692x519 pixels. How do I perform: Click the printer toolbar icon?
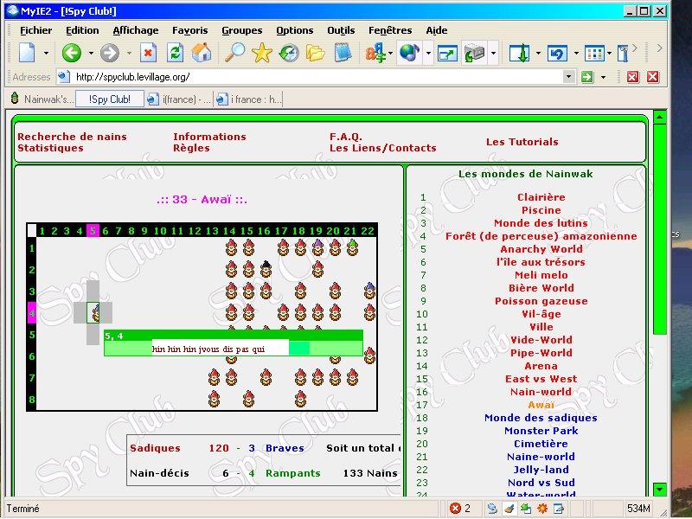pos(474,53)
